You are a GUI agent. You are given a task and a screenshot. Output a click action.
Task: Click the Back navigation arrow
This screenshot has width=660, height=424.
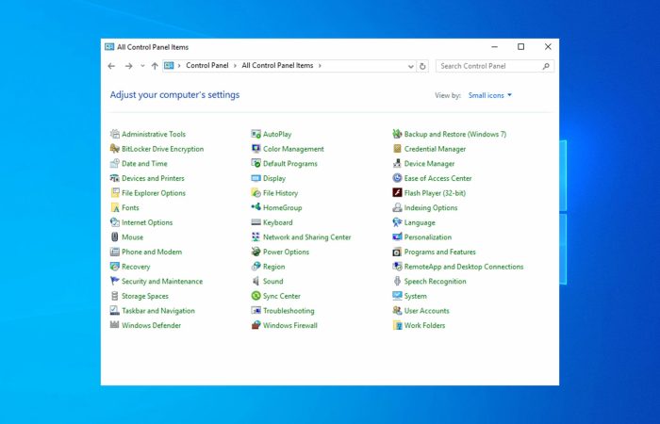tap(111, 66)
